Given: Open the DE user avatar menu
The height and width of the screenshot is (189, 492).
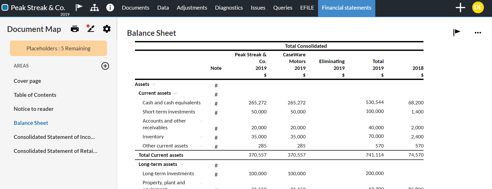Looking at the screenshot, I should (478, 8).
